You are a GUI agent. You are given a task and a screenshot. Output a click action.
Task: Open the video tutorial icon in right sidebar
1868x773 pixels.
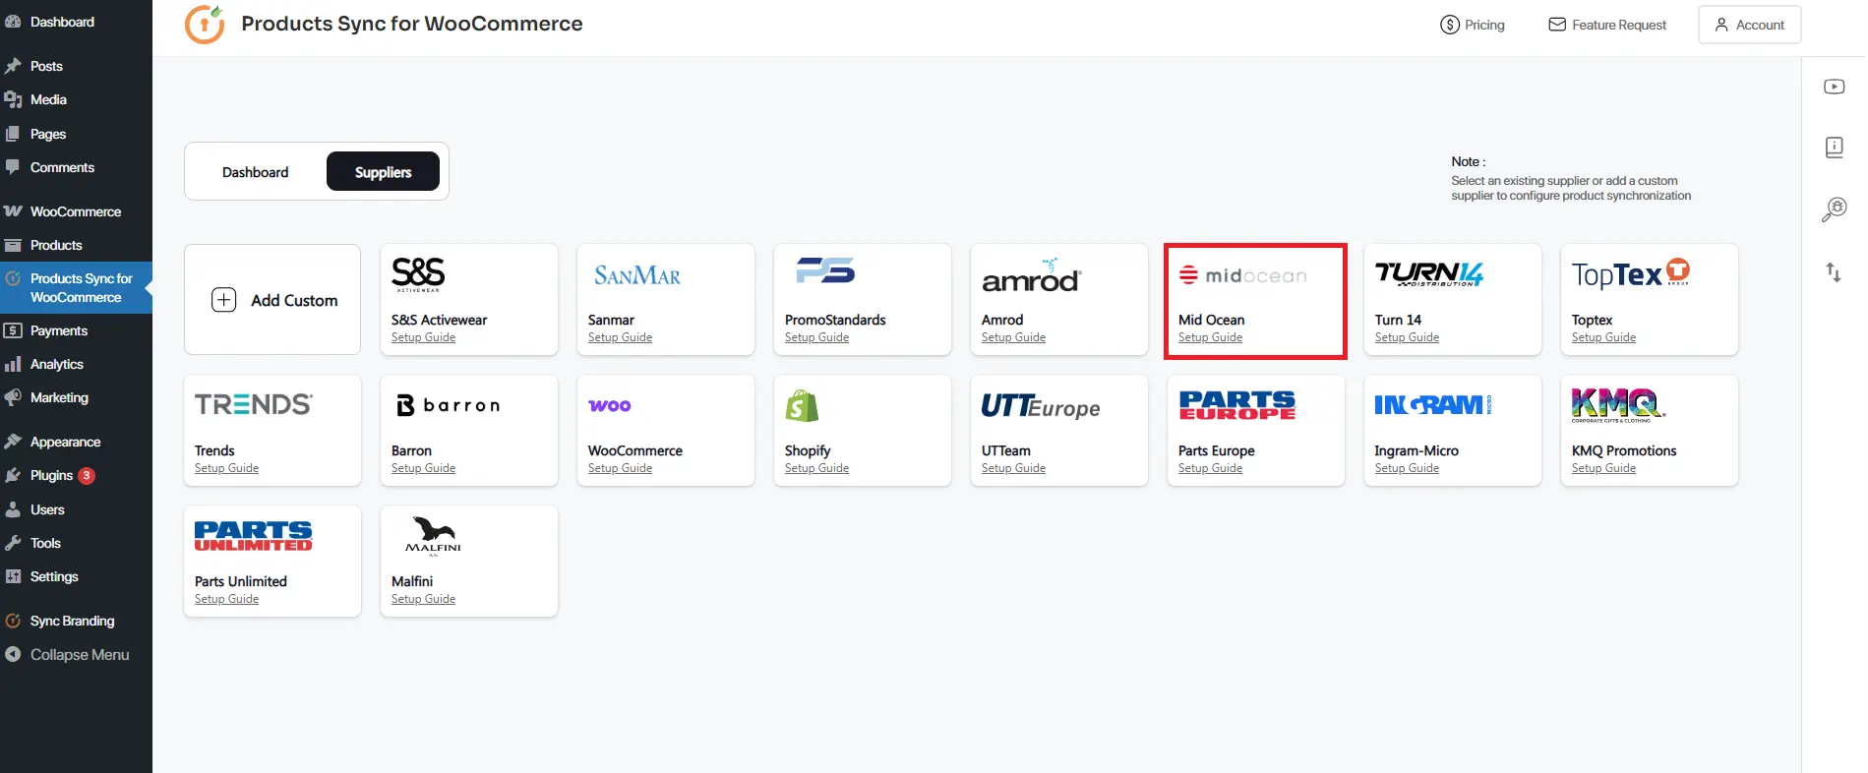[1834, 87]
